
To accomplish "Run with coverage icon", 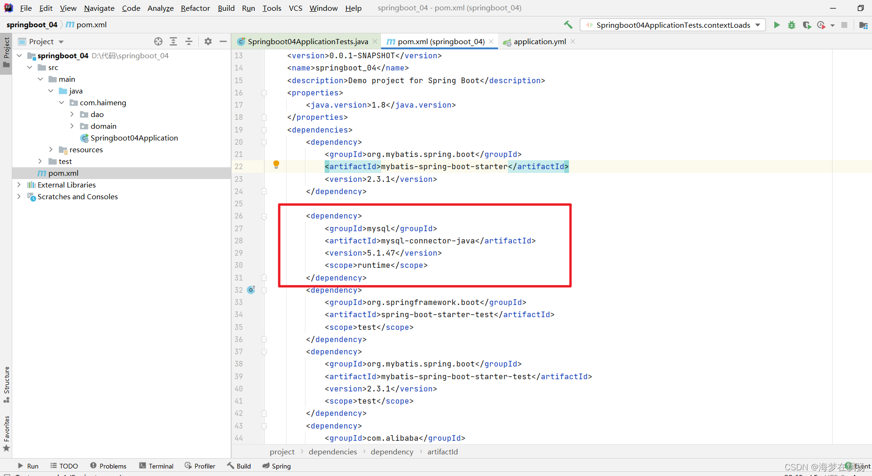I will click(807, 25).
